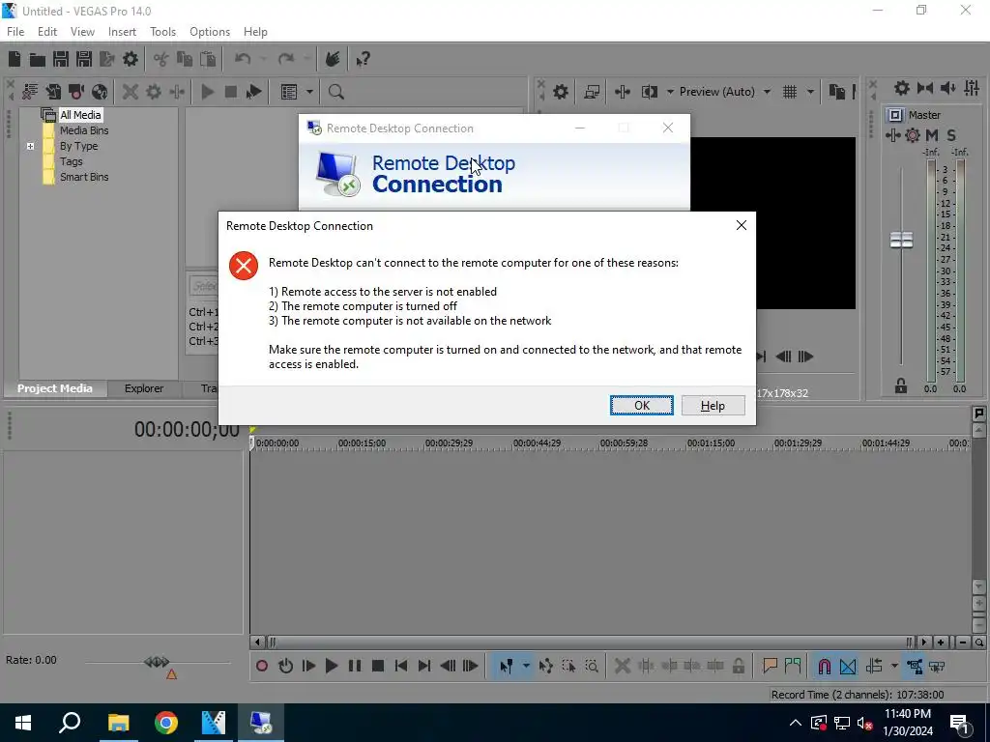Open the Mixing Console sliders icon

pos(972,88)
